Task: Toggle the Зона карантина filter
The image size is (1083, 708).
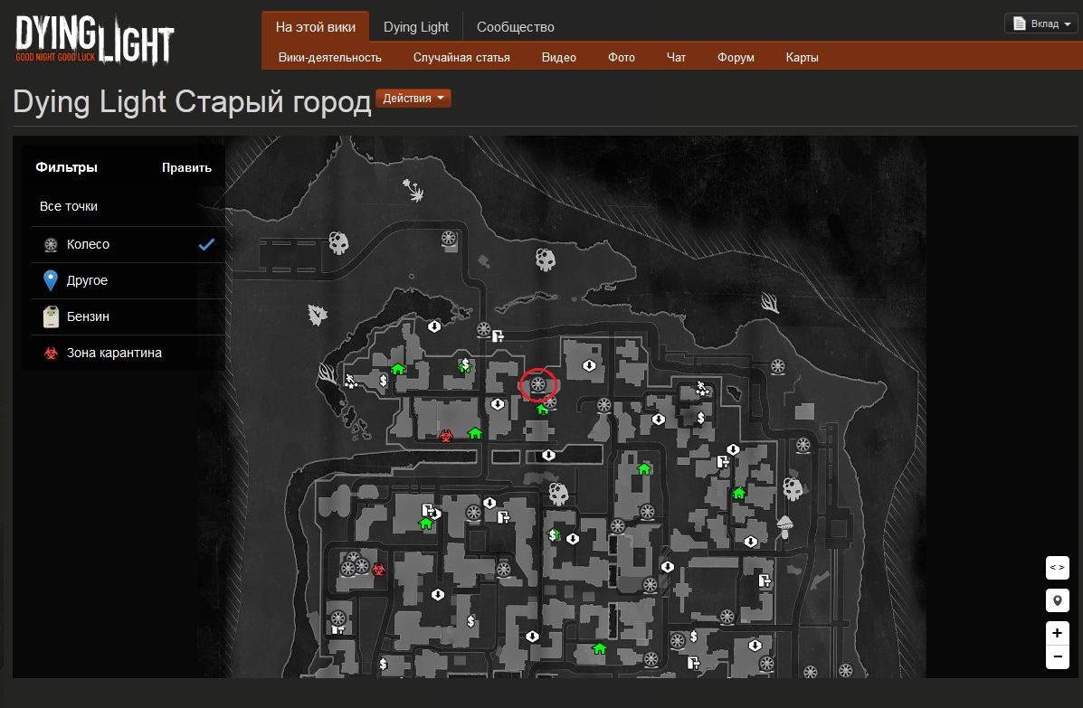Action: (128, 353)
